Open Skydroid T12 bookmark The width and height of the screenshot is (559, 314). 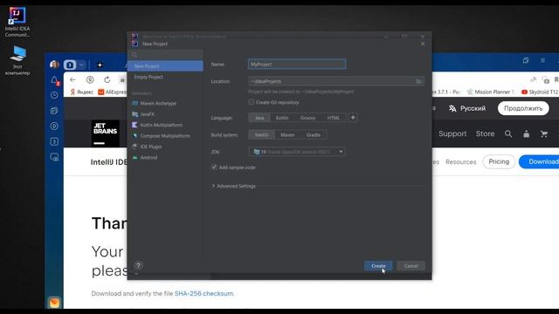pos(540,92)
